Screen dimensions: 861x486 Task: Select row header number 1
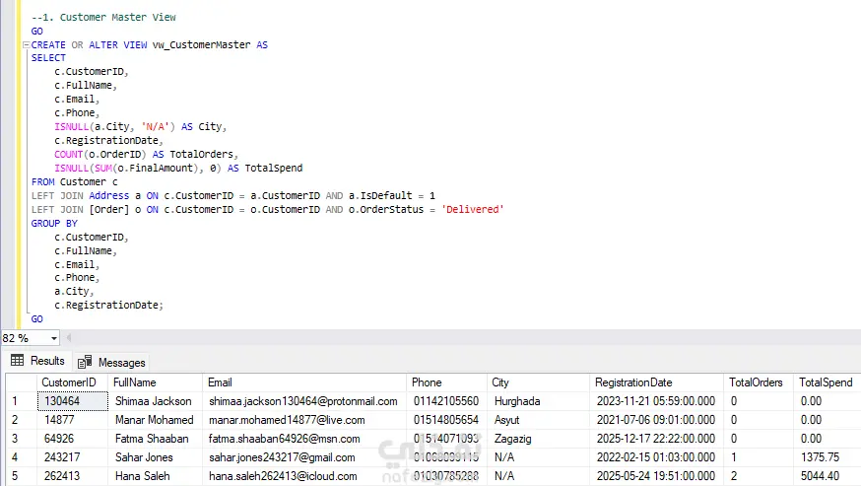click(x=22, y=401)
